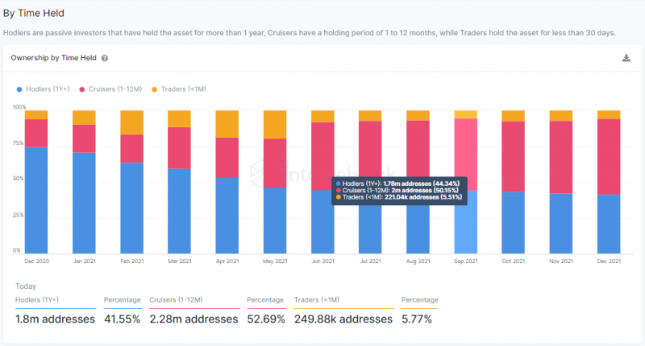645x346 pixels.
Task: Click the Apr 2021 x-axis label
Action: point(227,261)
